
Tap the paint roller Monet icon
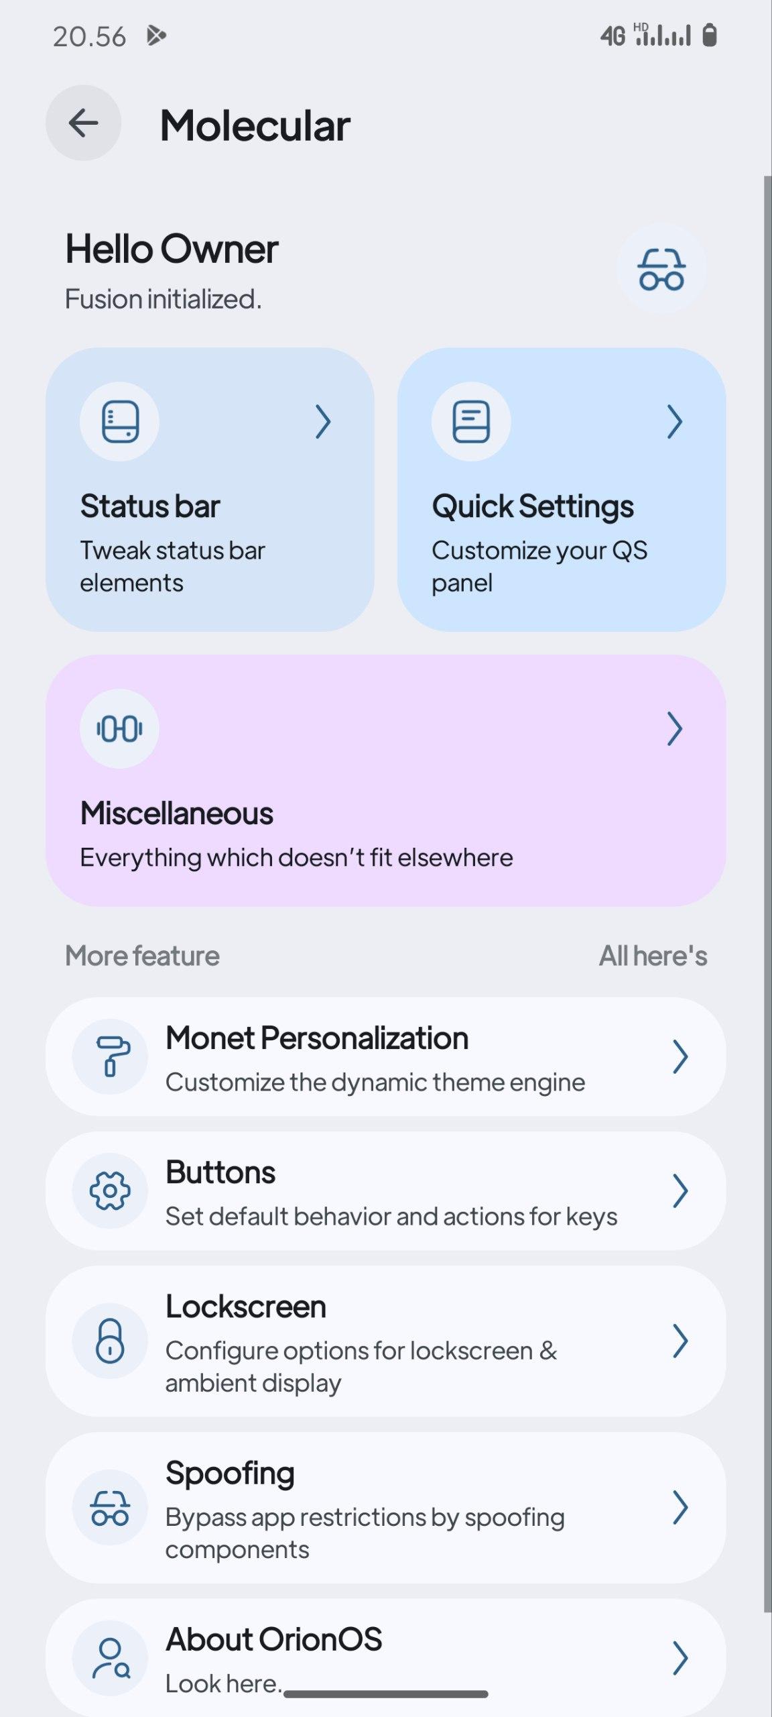(111, 1056)
